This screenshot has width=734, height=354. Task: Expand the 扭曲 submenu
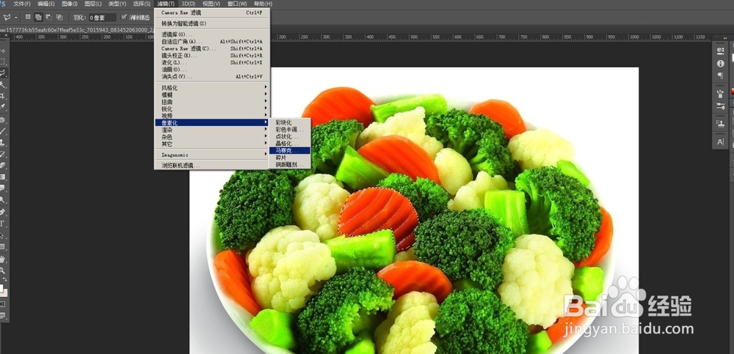pos(213,101)
